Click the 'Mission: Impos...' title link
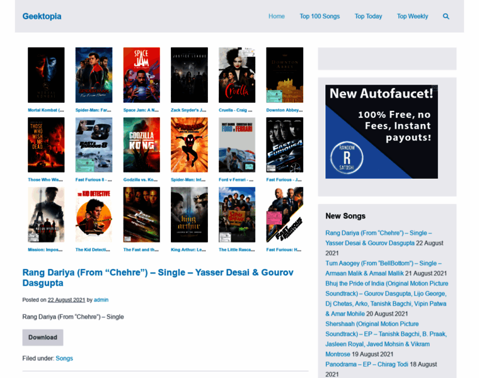This screenshot has height=378, width=479. click(x=45, y=249)
